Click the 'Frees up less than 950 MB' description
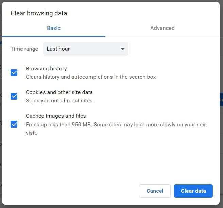 116,125
